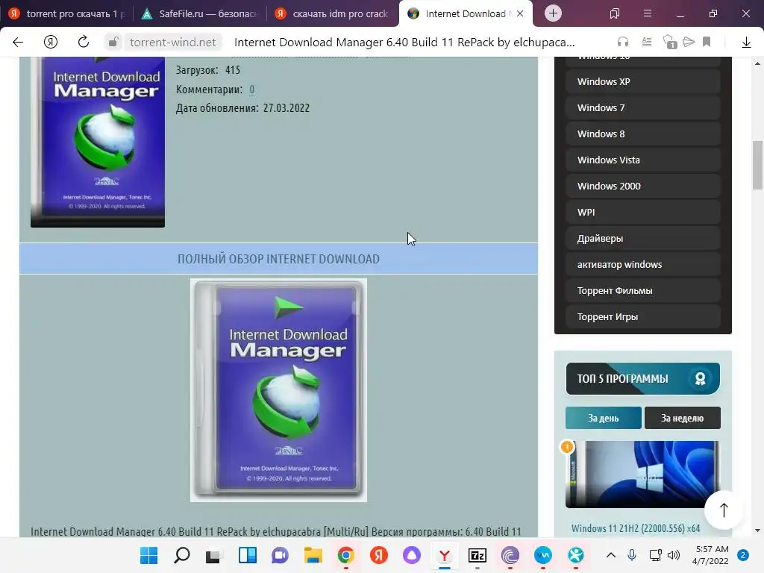Screen dimensions: 764x573
Task: Open the Windows Start menu
Action: (x=148, y=555)
